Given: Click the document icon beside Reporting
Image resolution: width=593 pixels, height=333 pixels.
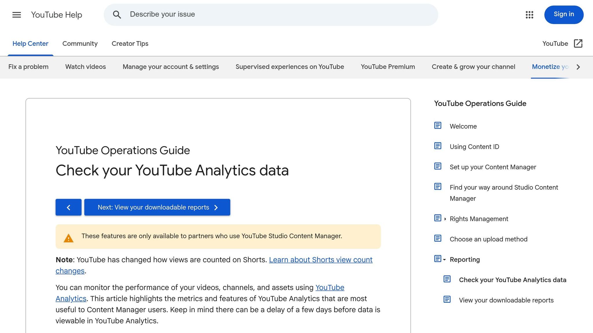Looking at the screenshot, I should click(438, 258).
